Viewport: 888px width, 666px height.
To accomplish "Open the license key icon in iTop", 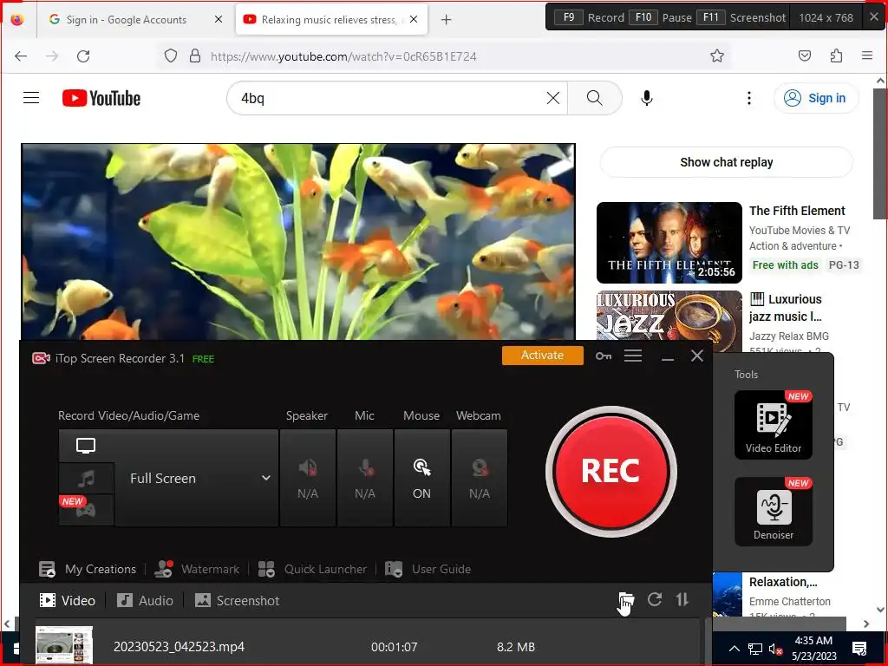I will tap(604, 356).
